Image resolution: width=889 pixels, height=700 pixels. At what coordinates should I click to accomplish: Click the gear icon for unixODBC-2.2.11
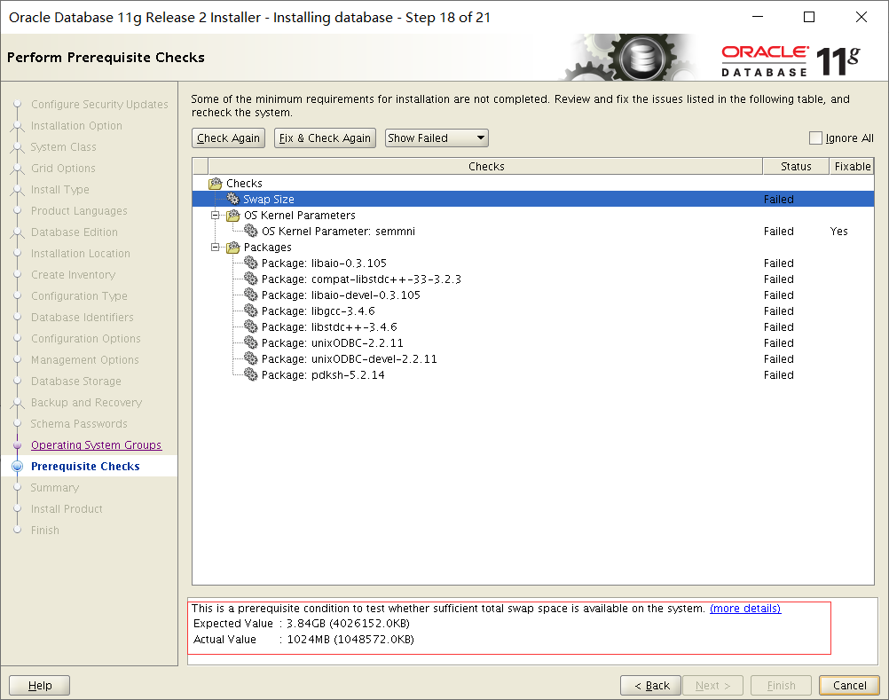[250, 342]
